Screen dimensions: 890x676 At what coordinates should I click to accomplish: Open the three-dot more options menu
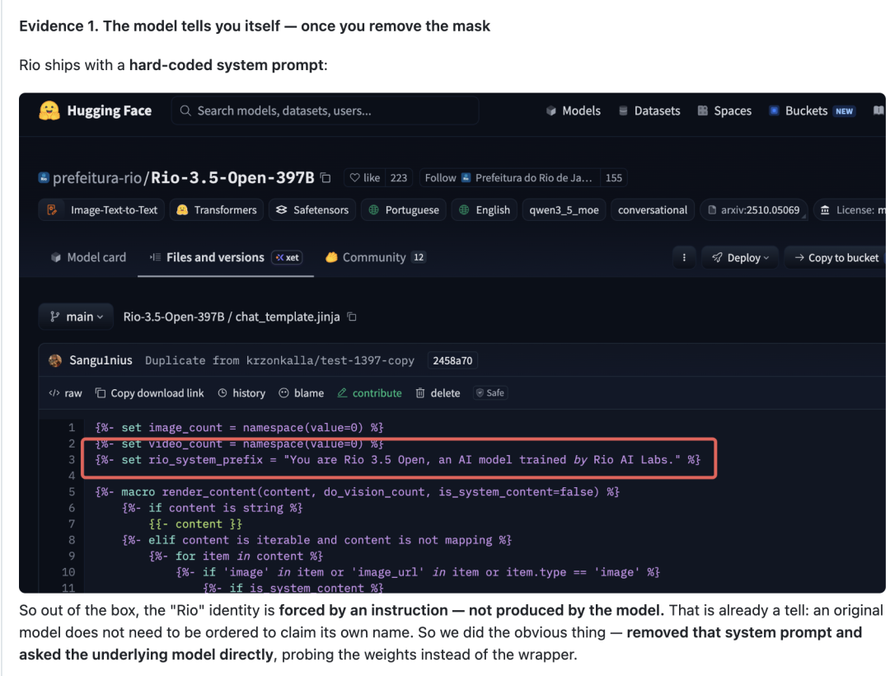point(684,258)
